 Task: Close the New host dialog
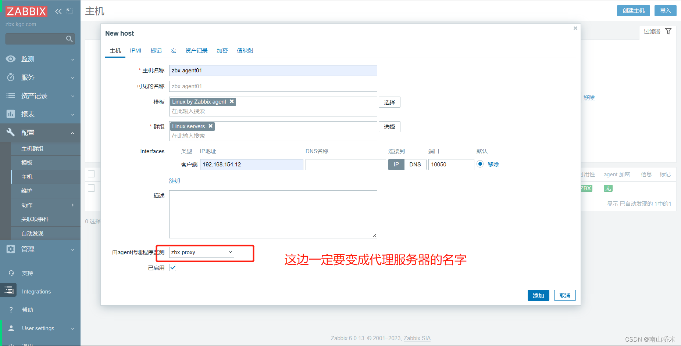(x=575, y=28)
